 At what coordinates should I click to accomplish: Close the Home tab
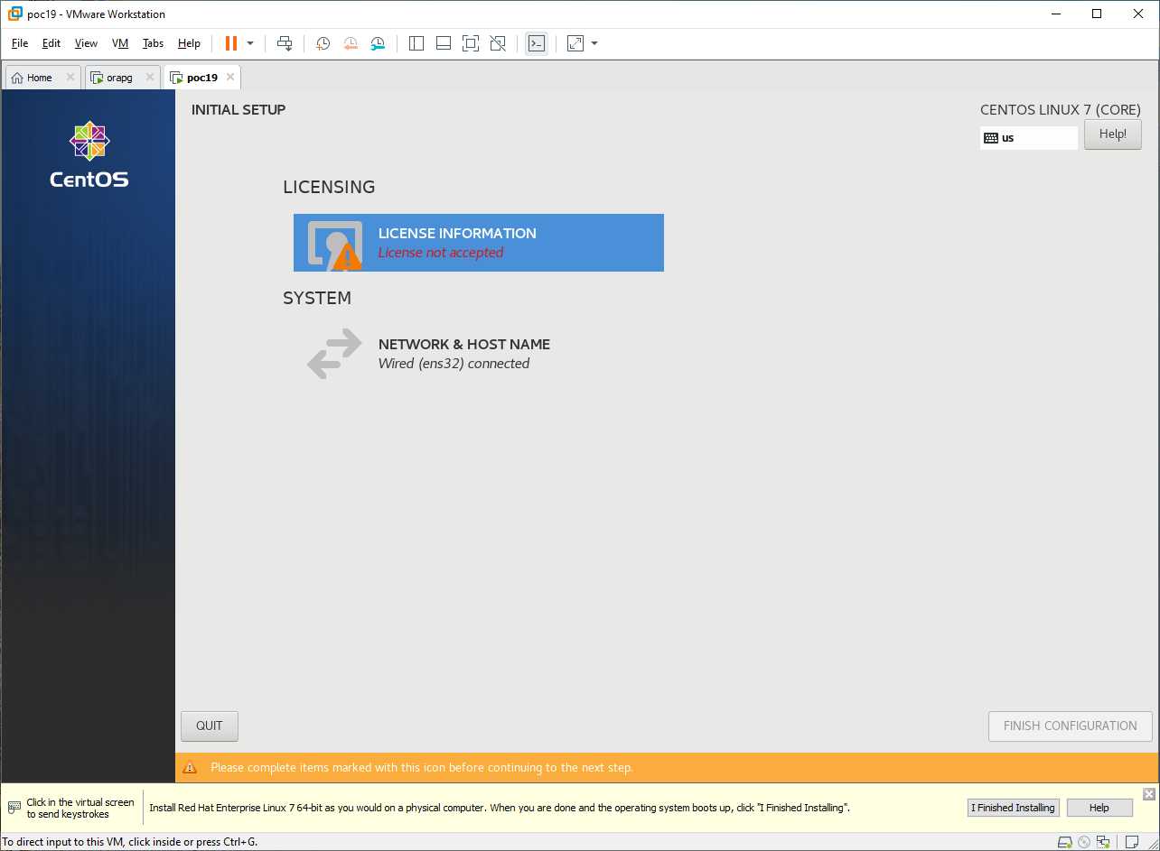click(x=70, y=78)
